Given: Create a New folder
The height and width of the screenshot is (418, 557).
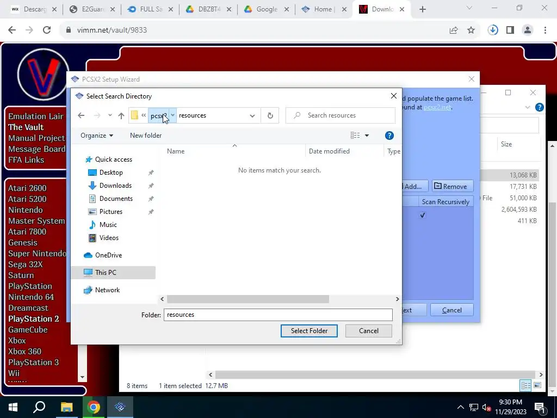Looking at the screenshot, I should (x=146, y=136).
